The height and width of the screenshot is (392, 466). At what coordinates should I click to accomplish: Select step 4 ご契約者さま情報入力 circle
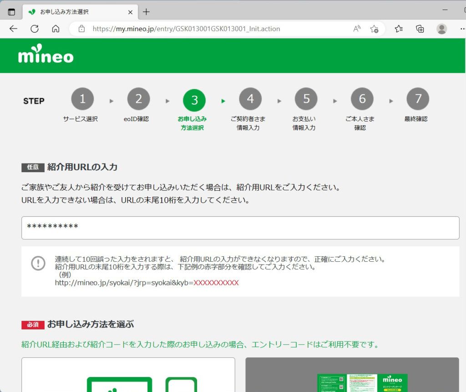pos(250,99)
